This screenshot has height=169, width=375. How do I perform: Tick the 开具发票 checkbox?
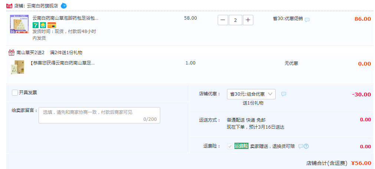(15, 93)
